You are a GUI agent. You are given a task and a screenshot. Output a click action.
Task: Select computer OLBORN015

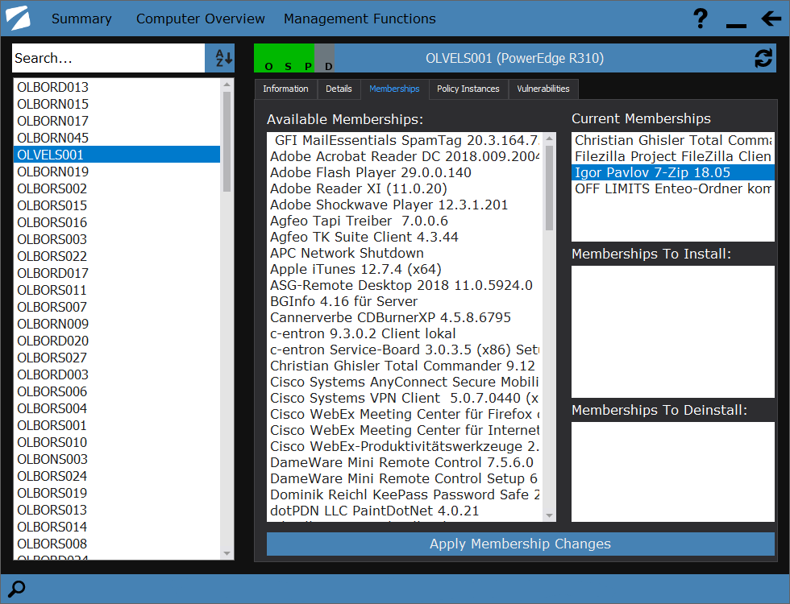click(117, 104)
